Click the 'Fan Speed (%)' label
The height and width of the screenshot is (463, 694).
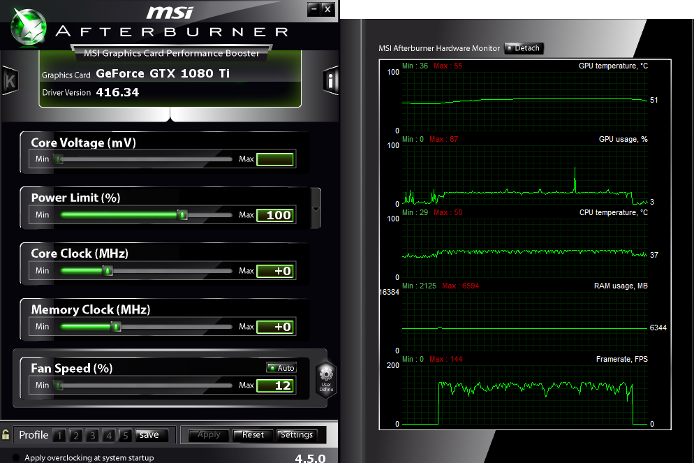point(72,369)
